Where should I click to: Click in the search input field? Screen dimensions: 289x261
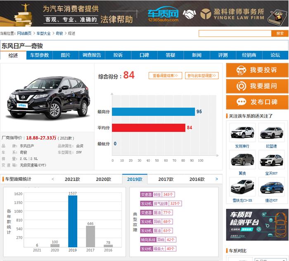[x=235, y=34]
